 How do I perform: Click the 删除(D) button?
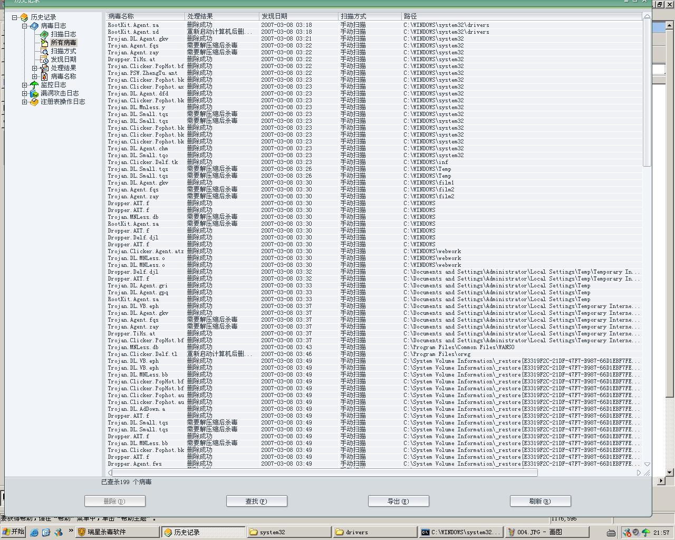[x=115, y=501]
